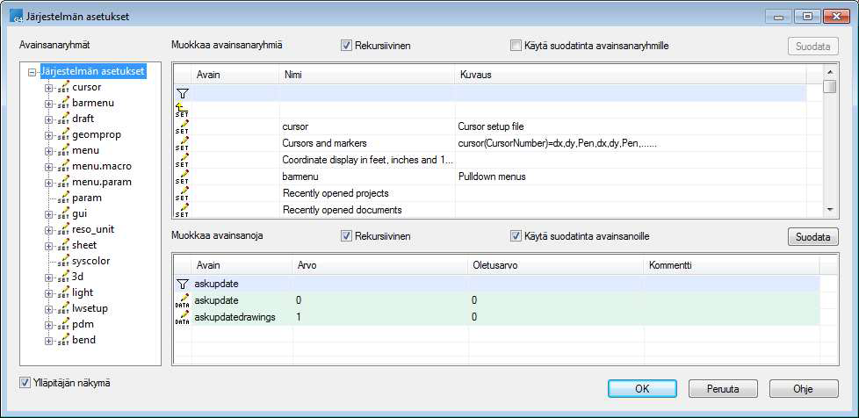Click the yellow arrow SET icon for parent level

click(182, 110)
